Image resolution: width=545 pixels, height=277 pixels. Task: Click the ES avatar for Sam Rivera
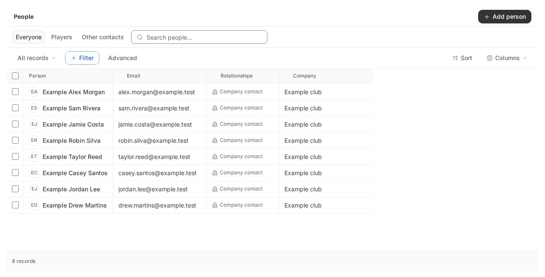click(34, 108)
